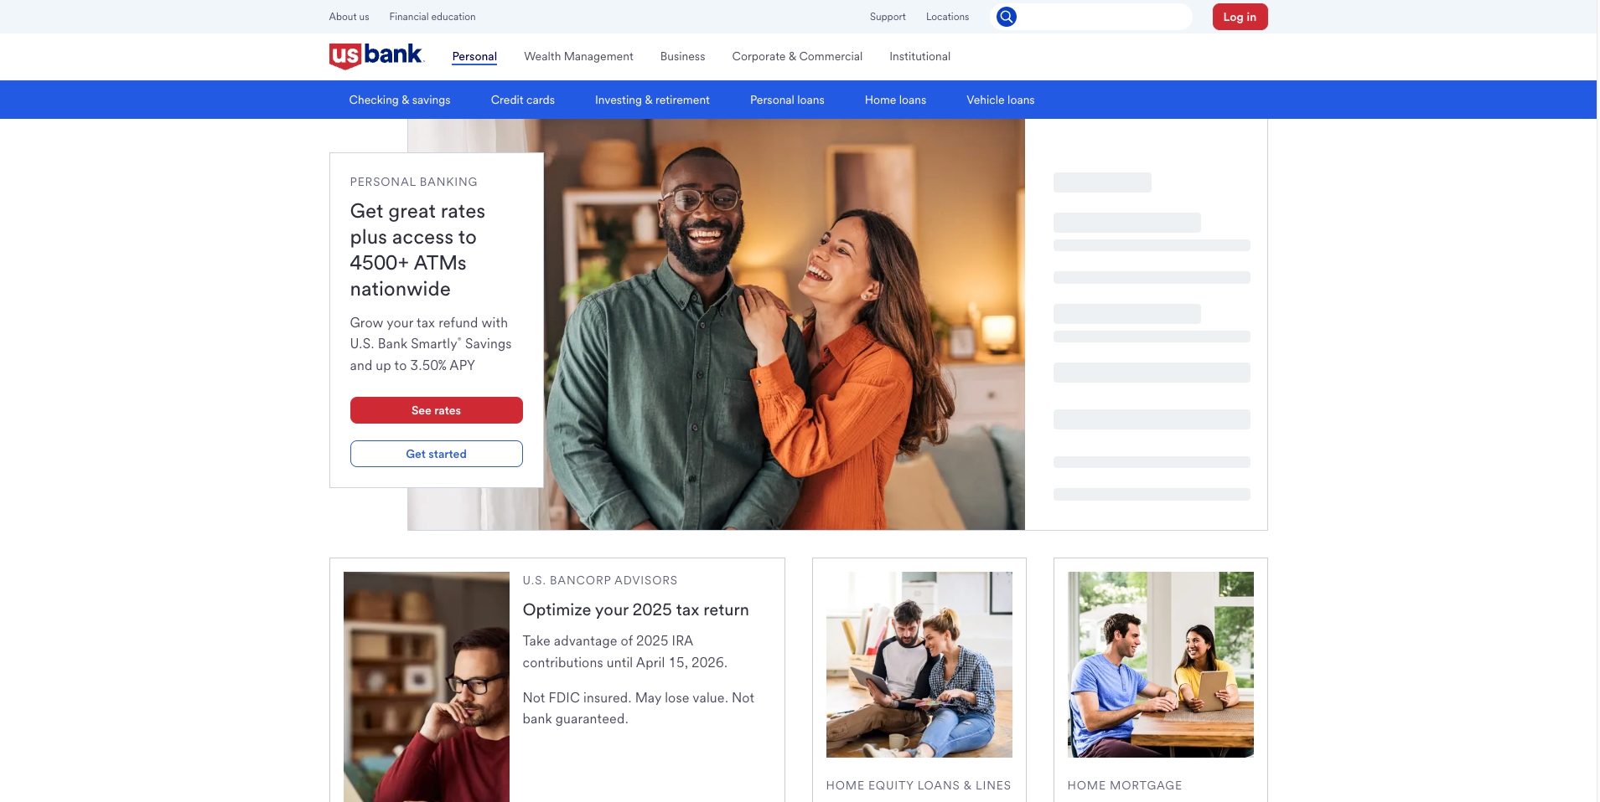Open the Institutional tab
Image resolution: width=1600 pixels, height=802 pixels.
(x=919, y=56)
